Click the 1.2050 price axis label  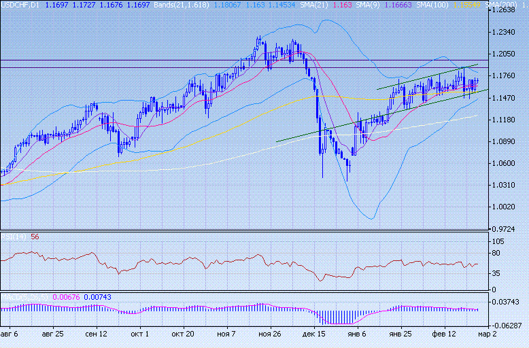coord(505,54)
